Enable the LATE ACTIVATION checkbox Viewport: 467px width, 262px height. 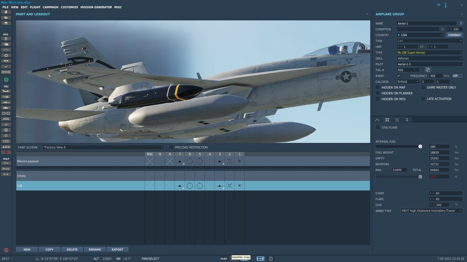tap(423, 99)
